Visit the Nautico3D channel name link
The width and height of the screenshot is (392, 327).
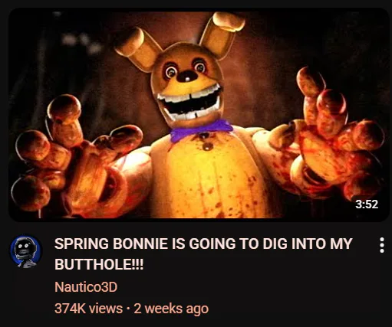tap(86, 287)
